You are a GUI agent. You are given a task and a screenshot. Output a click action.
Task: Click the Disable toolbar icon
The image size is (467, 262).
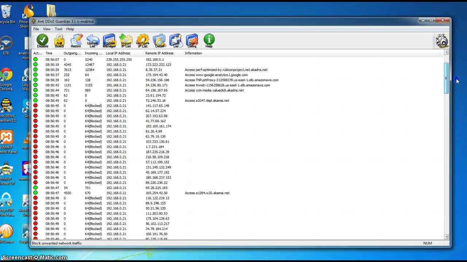point(42,41)
